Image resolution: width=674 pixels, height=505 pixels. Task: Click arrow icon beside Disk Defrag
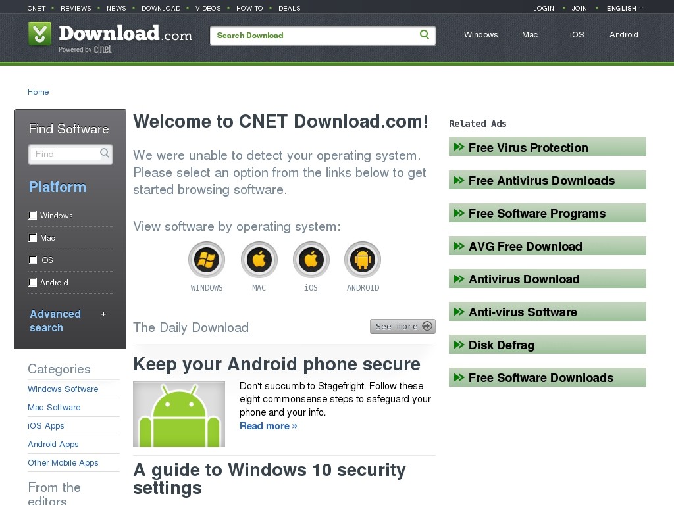[x=459, y=345]
